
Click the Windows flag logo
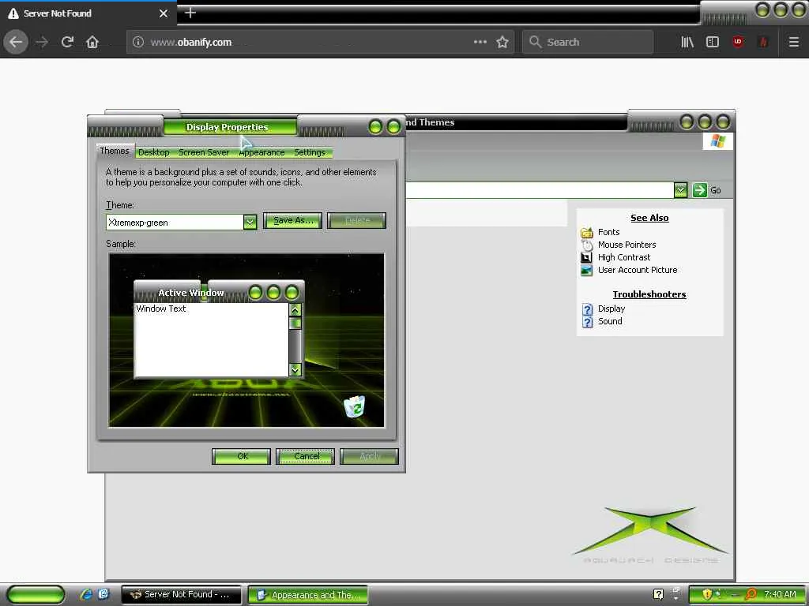click(717, 140)
